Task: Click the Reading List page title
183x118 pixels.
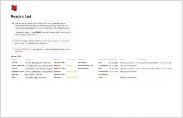Action: pyautogui.click(x=21, y=16)
